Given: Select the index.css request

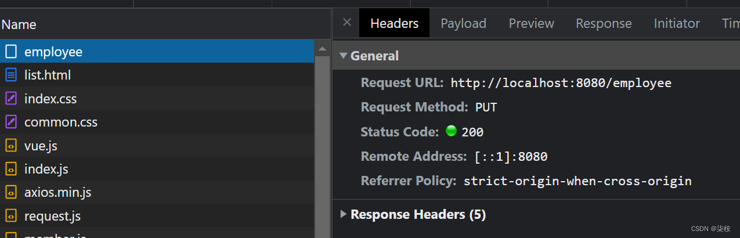Looking at the screenshot, I should click(x=157, y=99).
